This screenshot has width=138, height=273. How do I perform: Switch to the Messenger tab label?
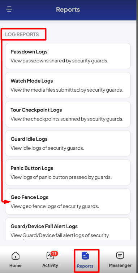coord(120,265)
